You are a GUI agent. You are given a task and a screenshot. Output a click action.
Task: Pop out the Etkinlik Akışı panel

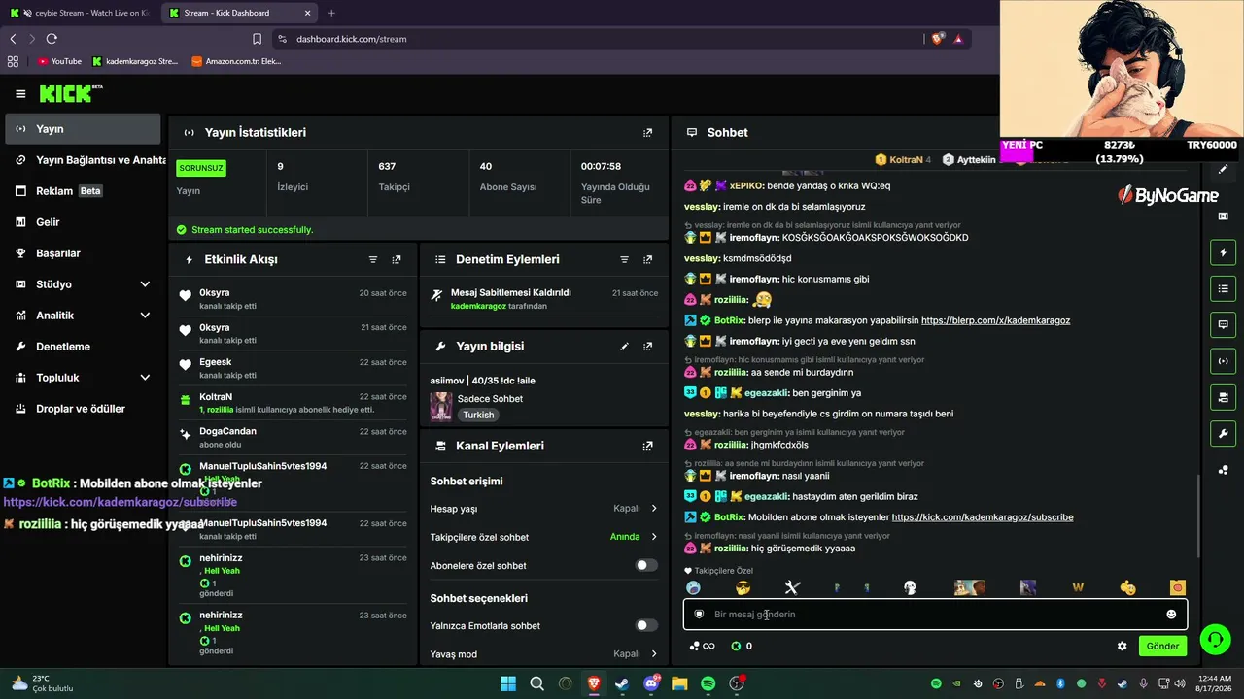[x=397, y=259]
